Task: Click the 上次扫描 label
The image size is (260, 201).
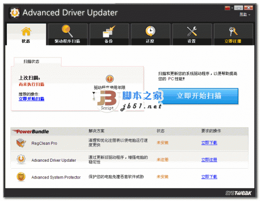Action: tap(29, 78)
